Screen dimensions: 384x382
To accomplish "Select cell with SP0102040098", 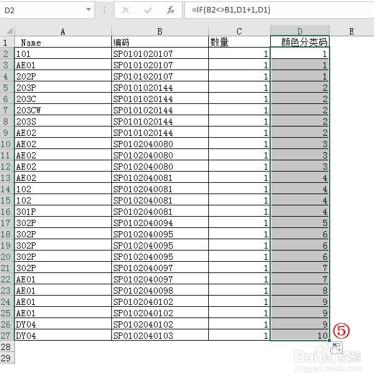I will [159, 291].
